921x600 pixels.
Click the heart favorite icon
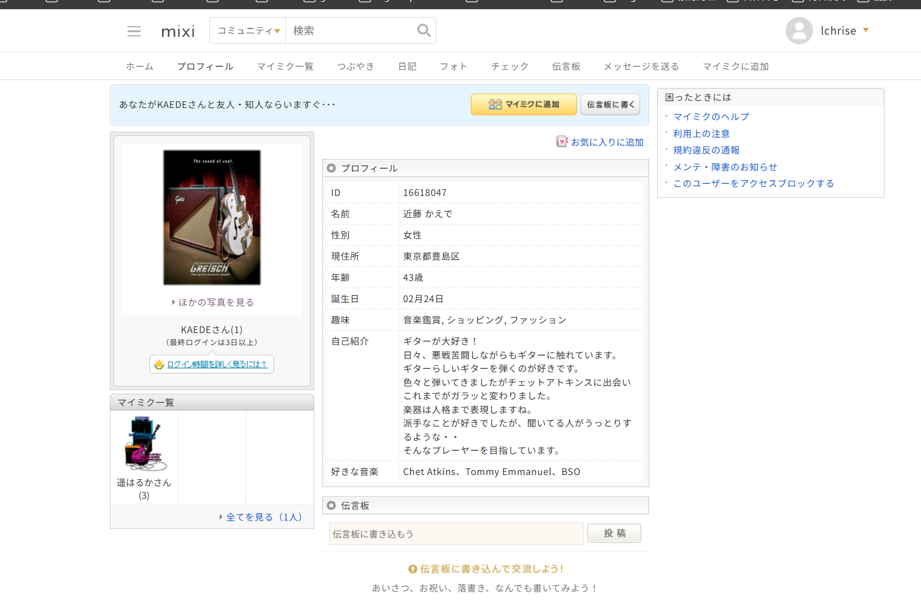pos(562,141)
